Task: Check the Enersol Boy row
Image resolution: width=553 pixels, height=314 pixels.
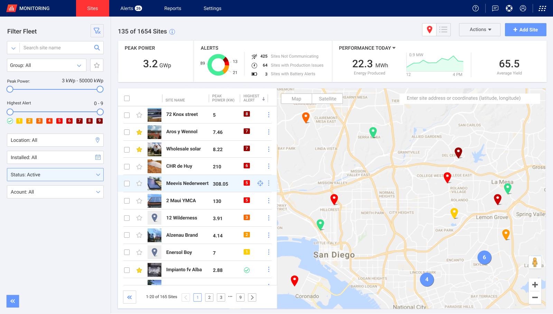Action: (127, 252)
